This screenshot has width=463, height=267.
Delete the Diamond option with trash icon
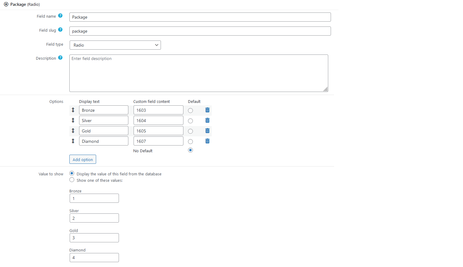(207, 141)
